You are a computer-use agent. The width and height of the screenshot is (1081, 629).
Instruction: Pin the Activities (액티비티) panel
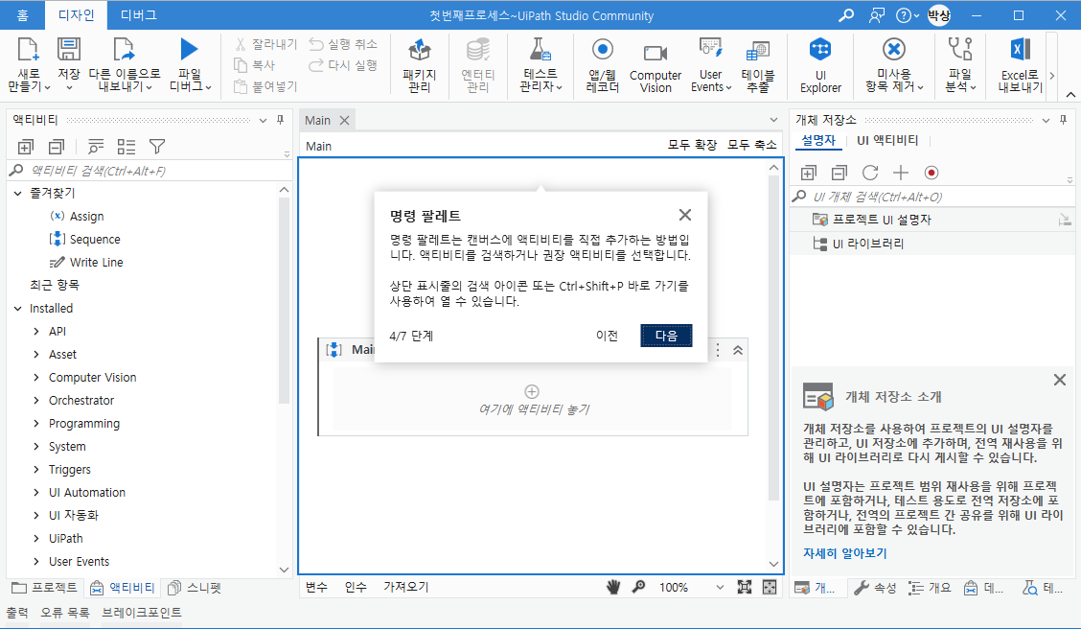tap(281, 120)
